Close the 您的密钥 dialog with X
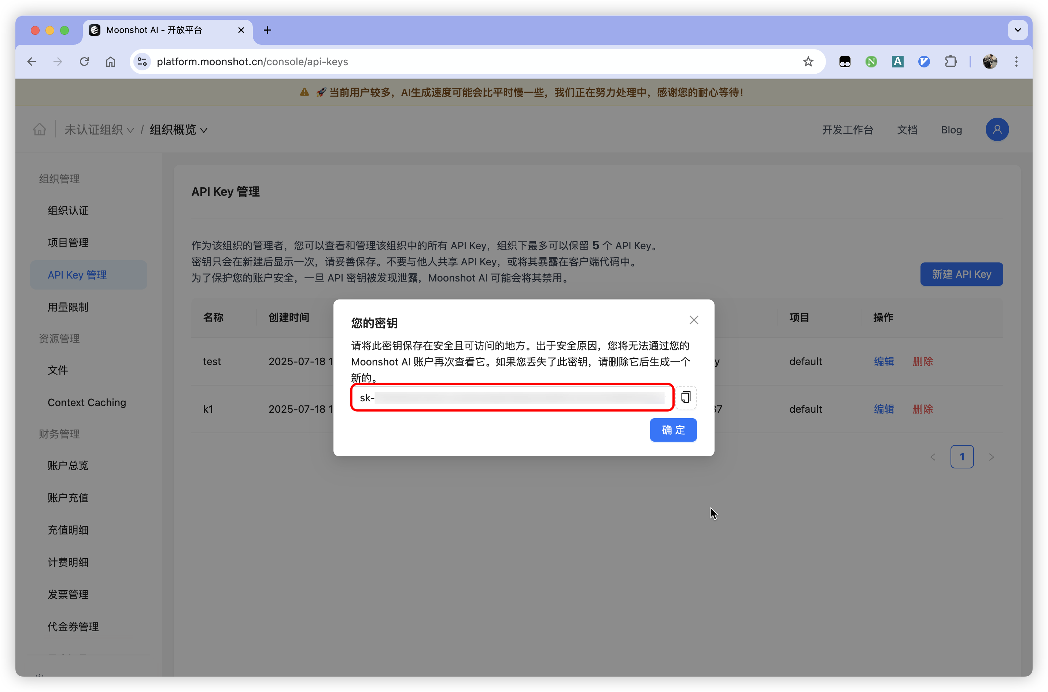 click(x=693, y=320)
